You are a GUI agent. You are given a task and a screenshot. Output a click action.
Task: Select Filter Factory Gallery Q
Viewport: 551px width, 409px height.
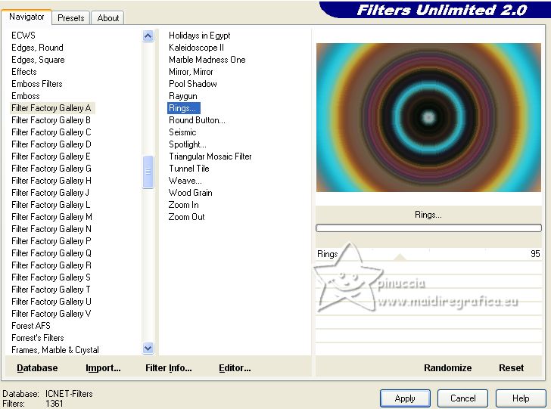(51, 253)
